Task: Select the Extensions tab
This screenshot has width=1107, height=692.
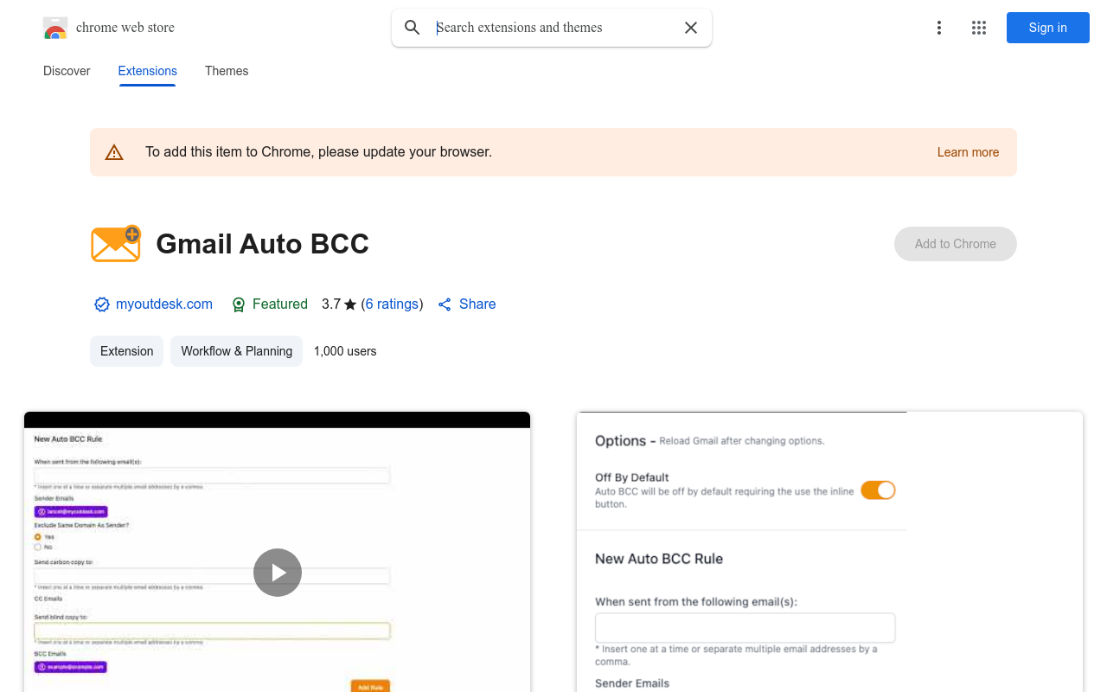Action: (x=148, y=71)
